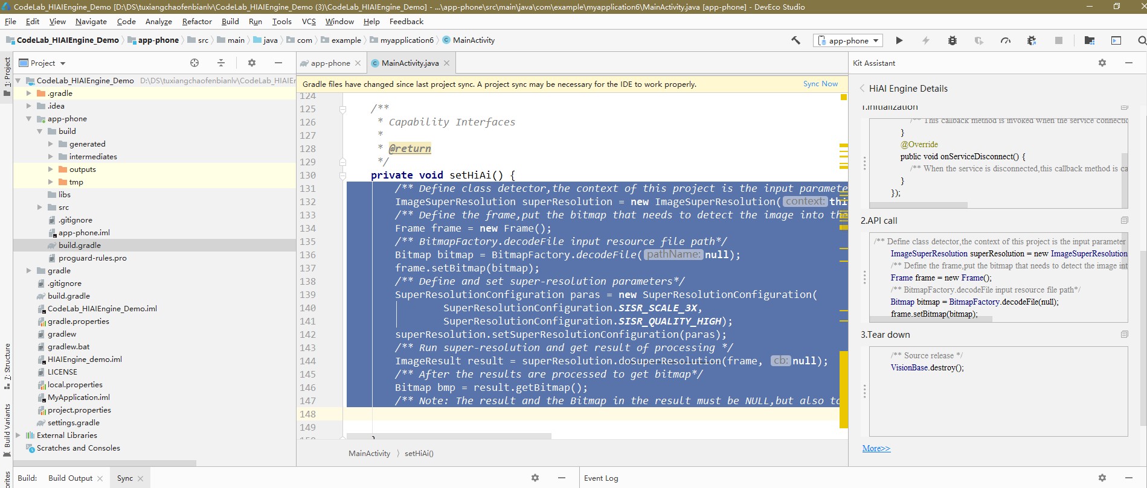Hide the Kit Assistant panel
The width and height of the screenshot is (1147, 488).
pyautogui.click(x=1129, y=63)
